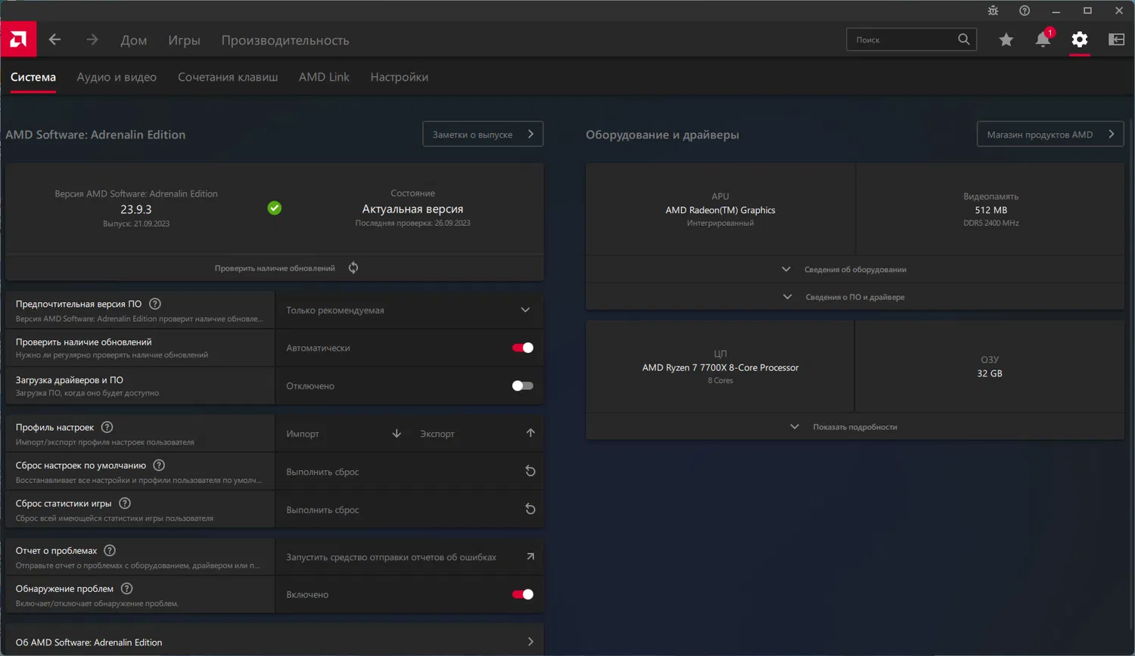1135x656 pixels.
Task: Open favorites star icon
Action: 1006,40
